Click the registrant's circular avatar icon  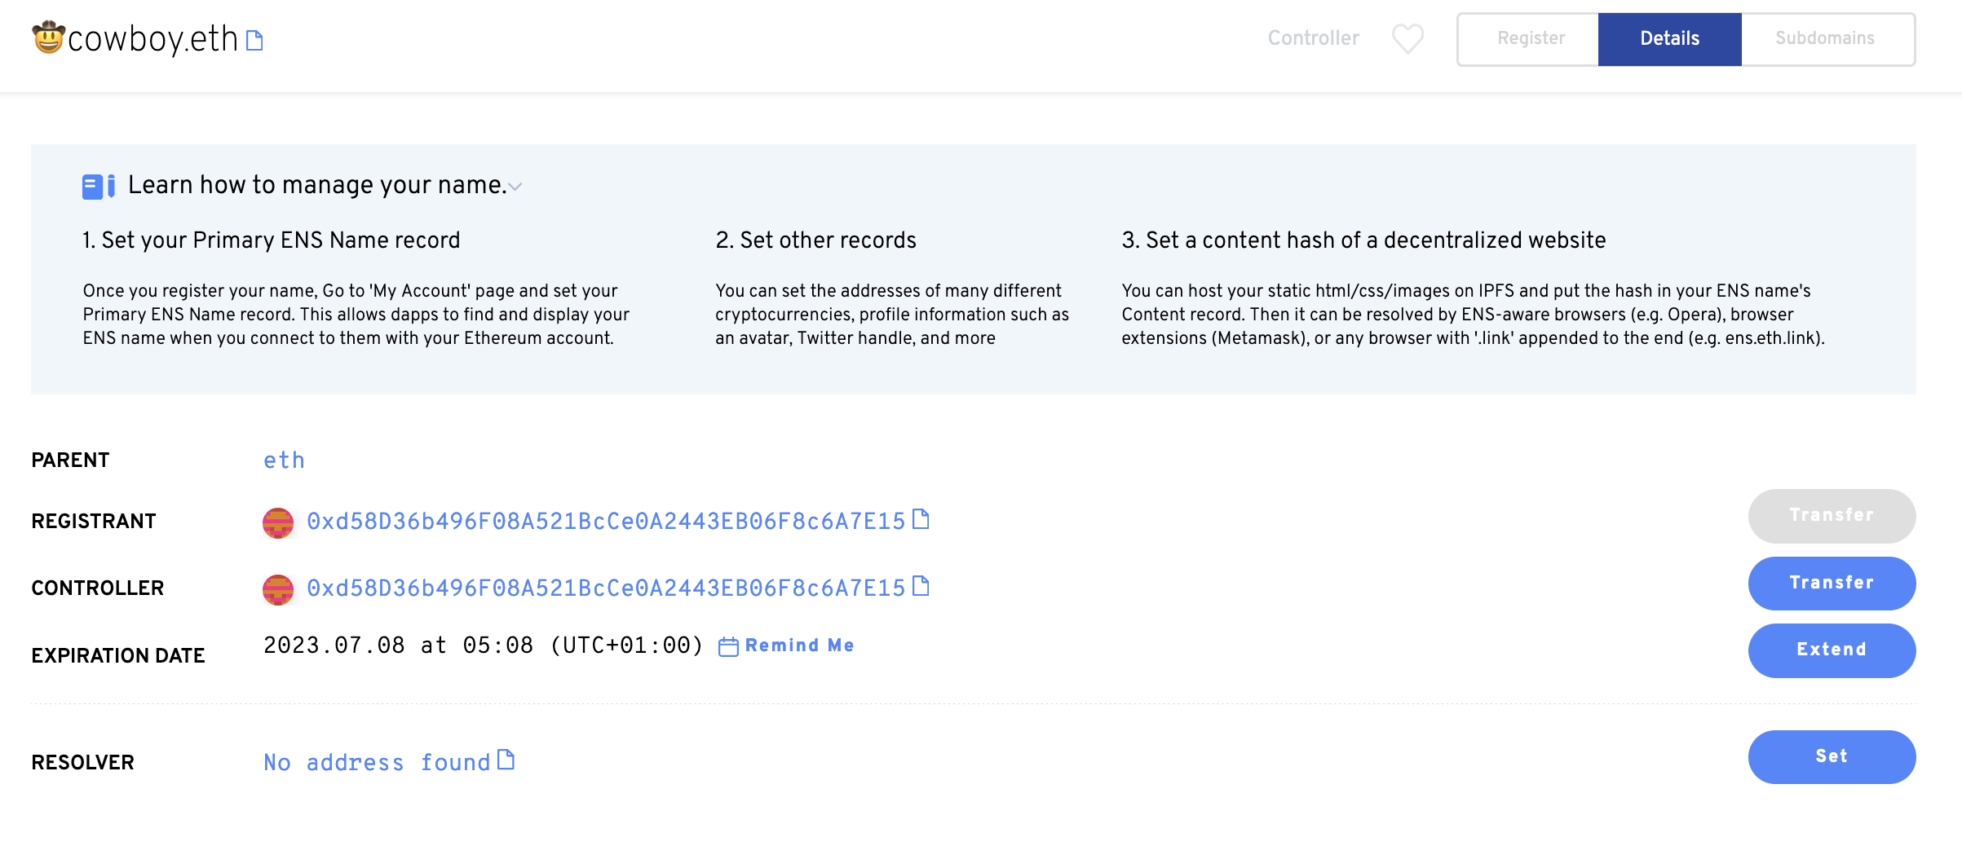pos(277,522)
